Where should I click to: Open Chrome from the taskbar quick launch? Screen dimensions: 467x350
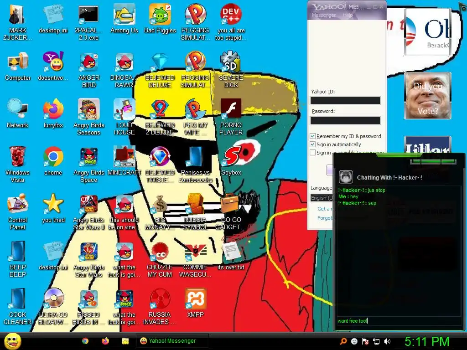tap(85, 341)
